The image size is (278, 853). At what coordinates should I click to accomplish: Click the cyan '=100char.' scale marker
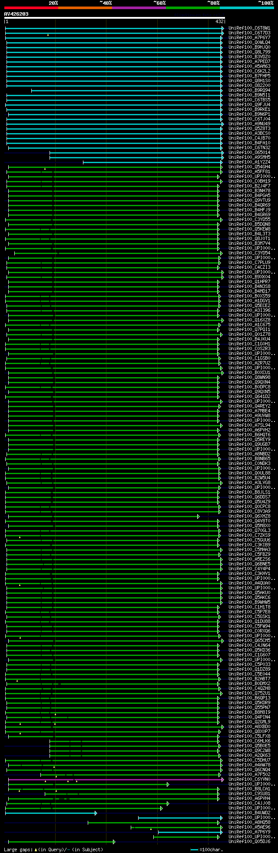194,850
